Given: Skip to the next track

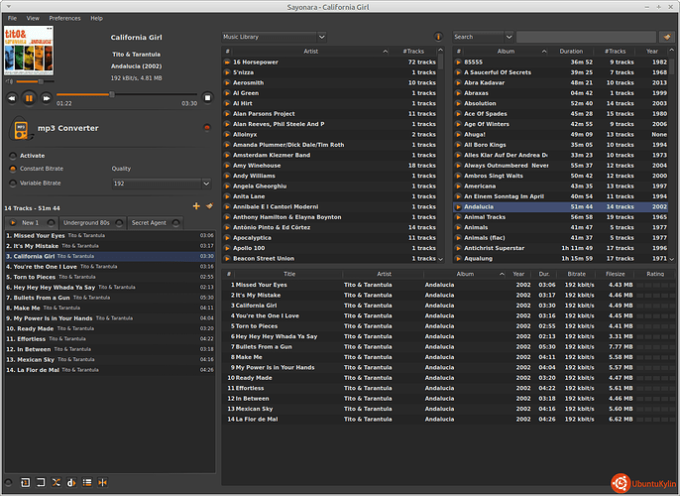Looking at the screenshot, I should pos(46,98).
